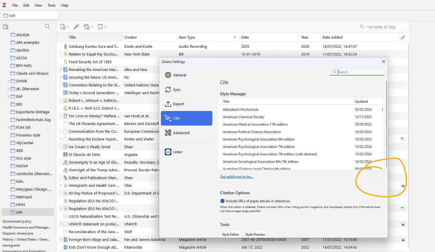Open the New Note toolbar button

(102, 27)
